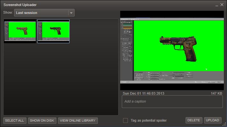
Task: Click the Add a caption field
Action: 172,102
